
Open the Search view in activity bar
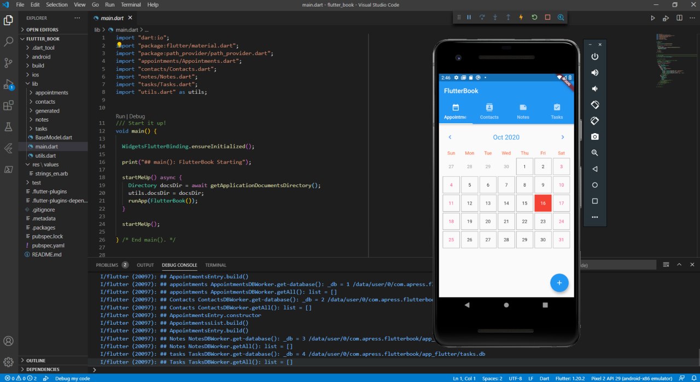pos(8,41)
